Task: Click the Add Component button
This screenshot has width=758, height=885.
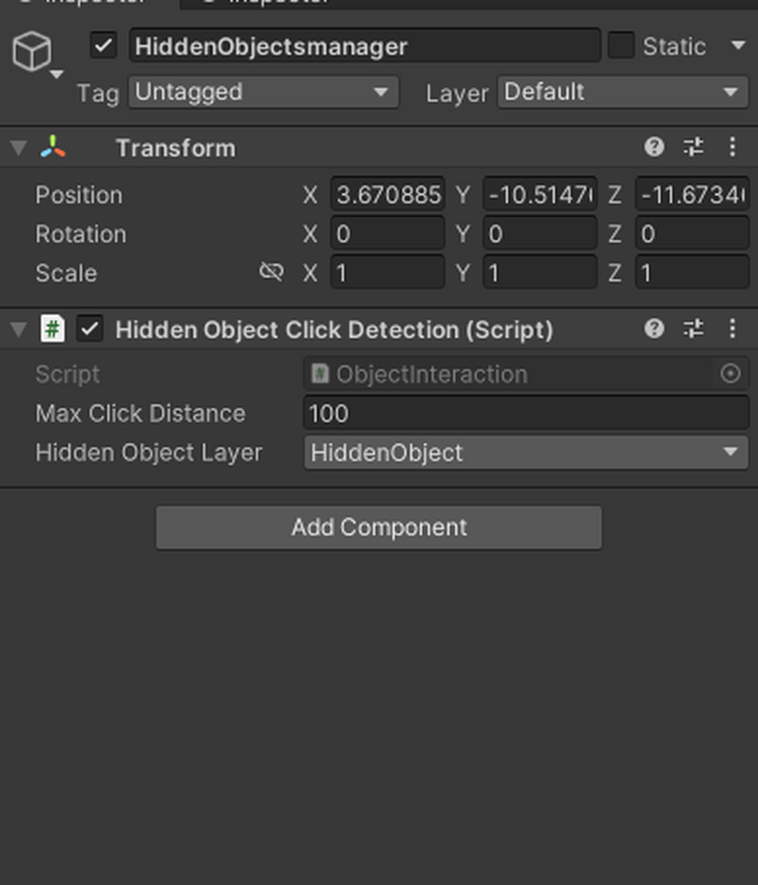Action: [x=378, y=527]
